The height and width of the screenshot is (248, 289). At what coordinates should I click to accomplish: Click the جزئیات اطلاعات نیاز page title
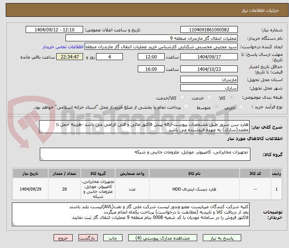coord(260,10)
